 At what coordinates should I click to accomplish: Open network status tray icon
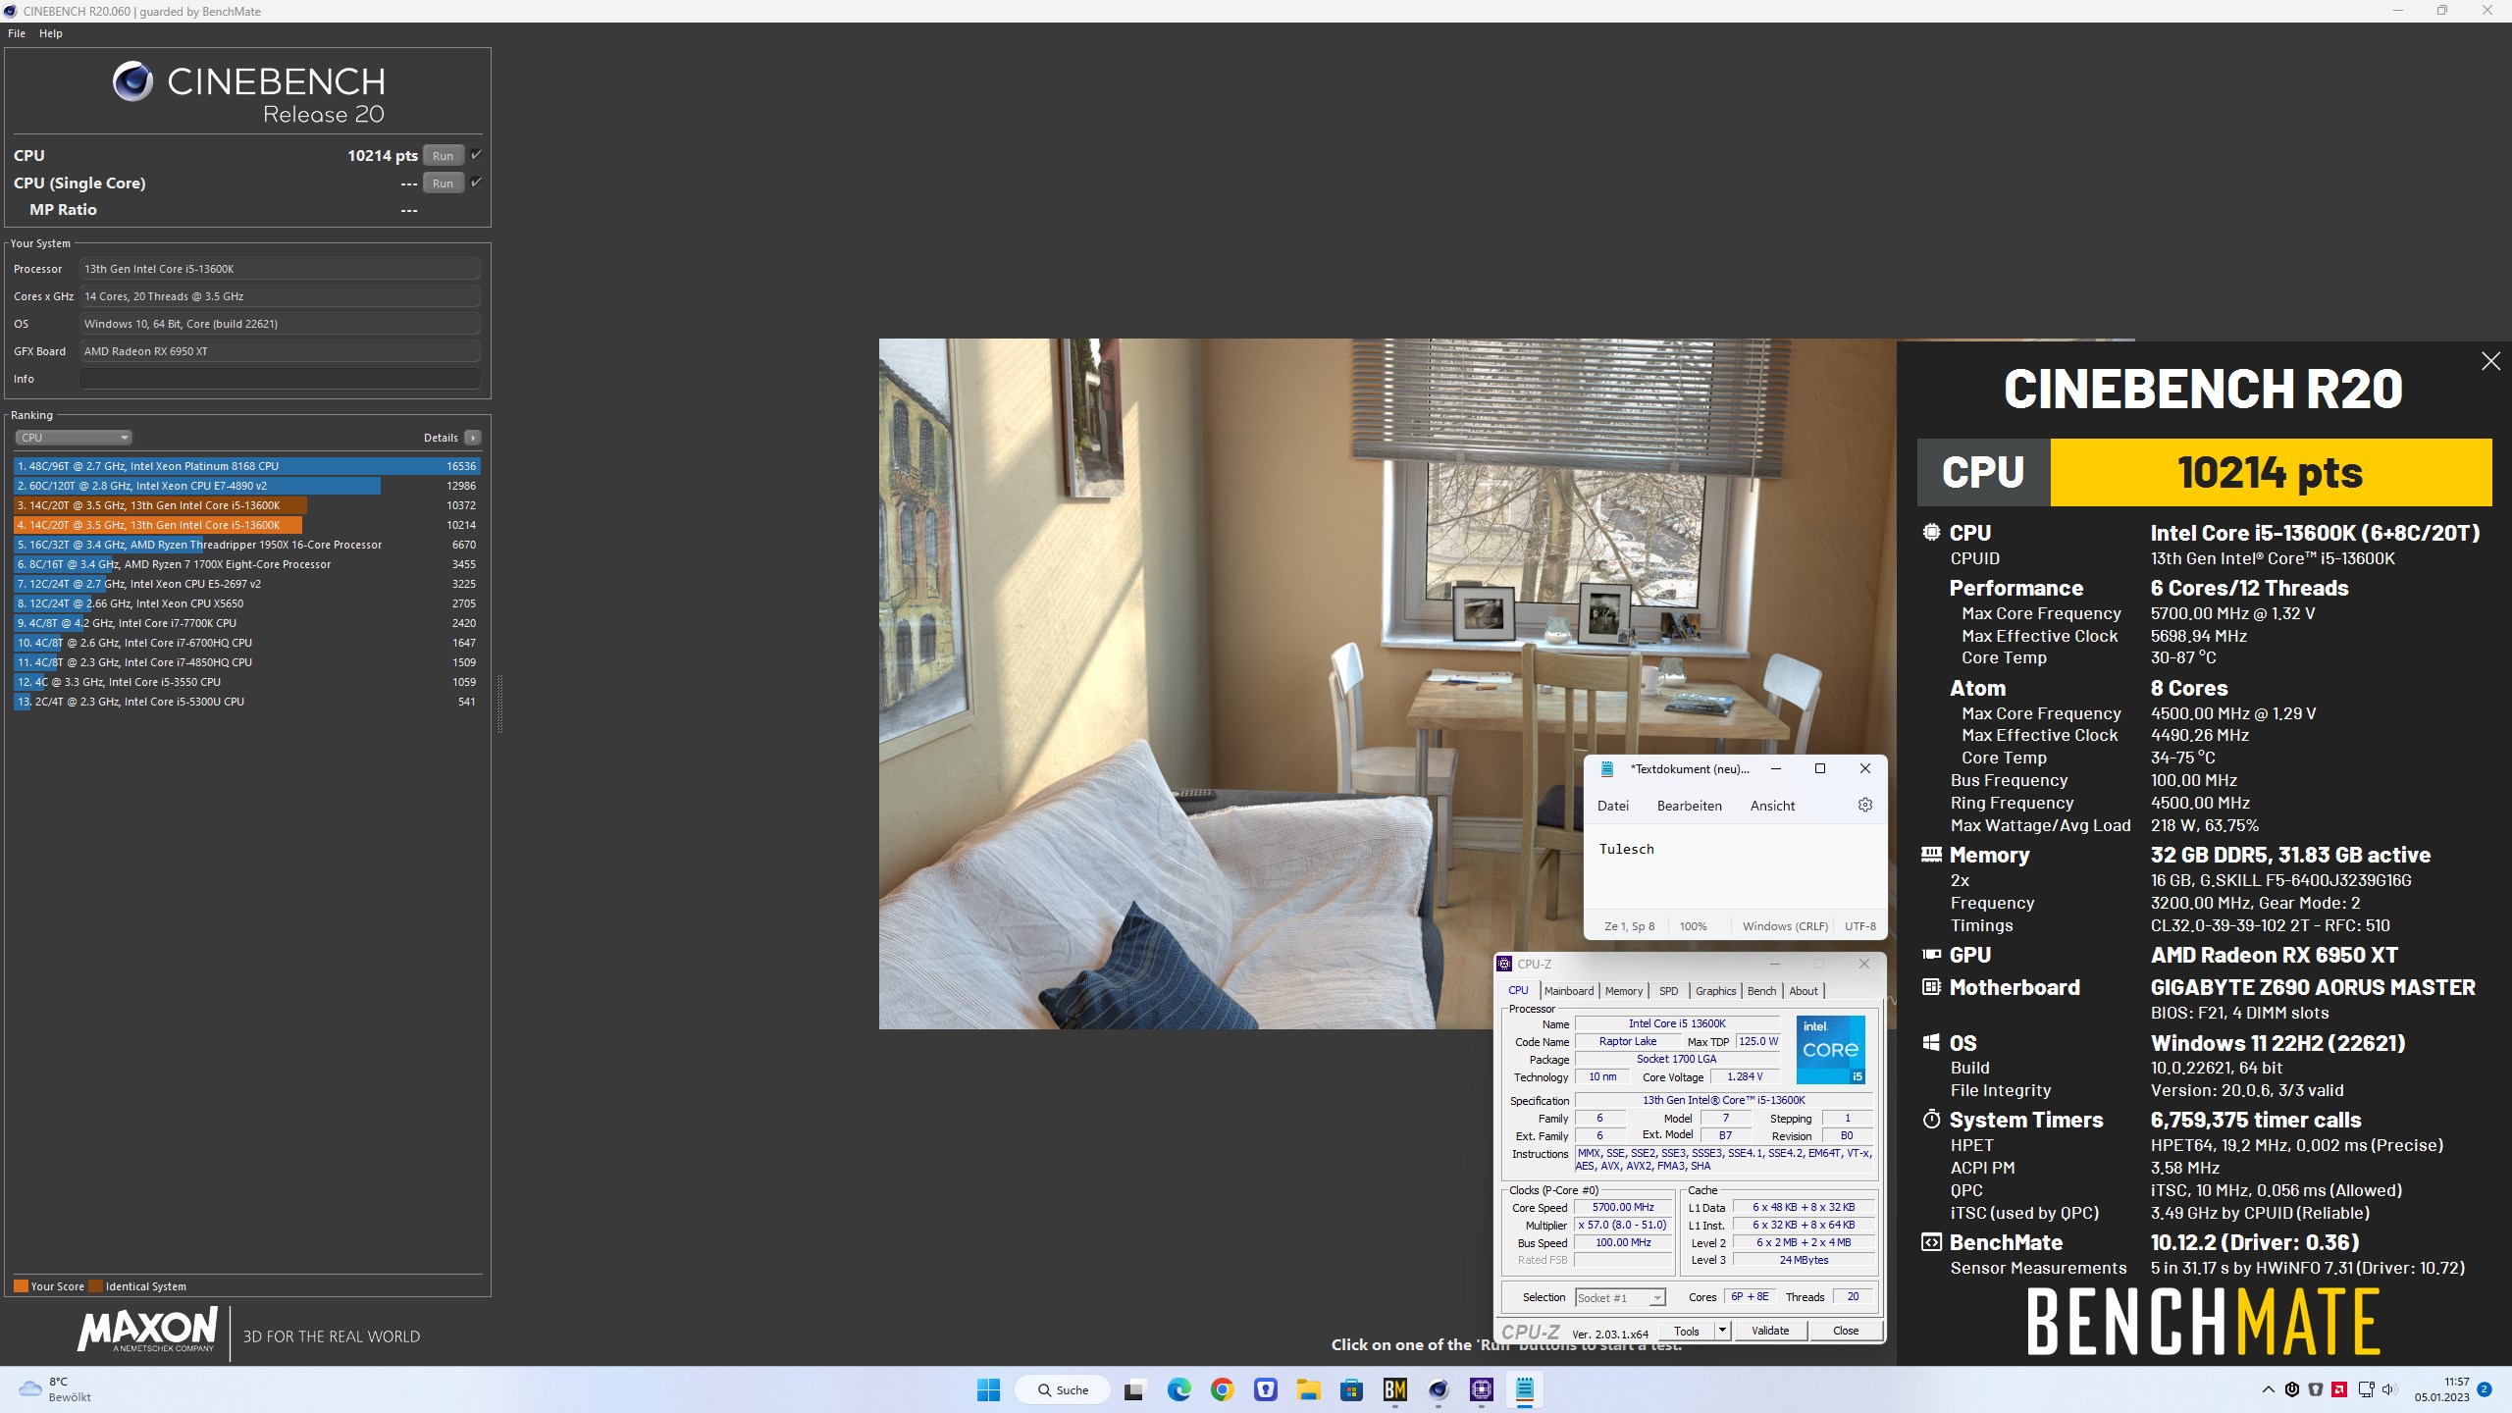point(2366,1389)
